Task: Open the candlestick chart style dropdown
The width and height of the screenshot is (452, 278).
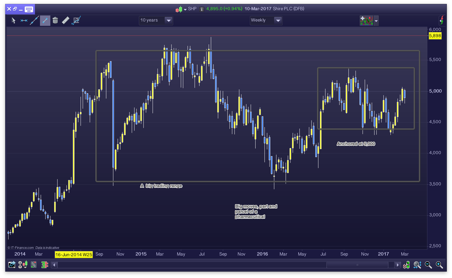Action: (x=181, y=9)
